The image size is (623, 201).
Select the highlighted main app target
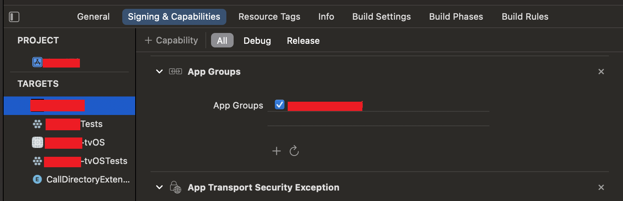tap(69, 106)
